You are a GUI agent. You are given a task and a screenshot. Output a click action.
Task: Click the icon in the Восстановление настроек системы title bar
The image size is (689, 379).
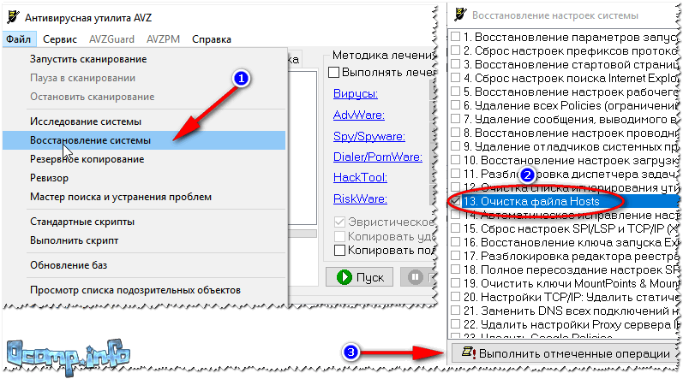pyautogui.click(x=460, y=15)
